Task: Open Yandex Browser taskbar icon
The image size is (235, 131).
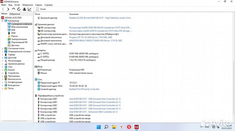Action: 121,127
